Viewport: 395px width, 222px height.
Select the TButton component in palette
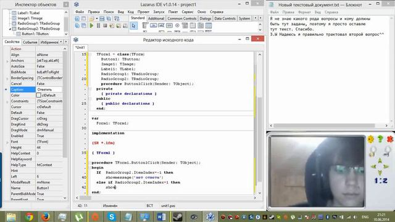tap(154, 26)
